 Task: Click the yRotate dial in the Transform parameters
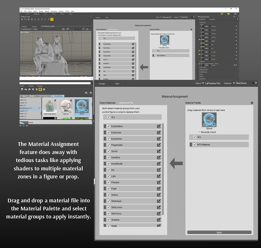[x=207, y=41]
